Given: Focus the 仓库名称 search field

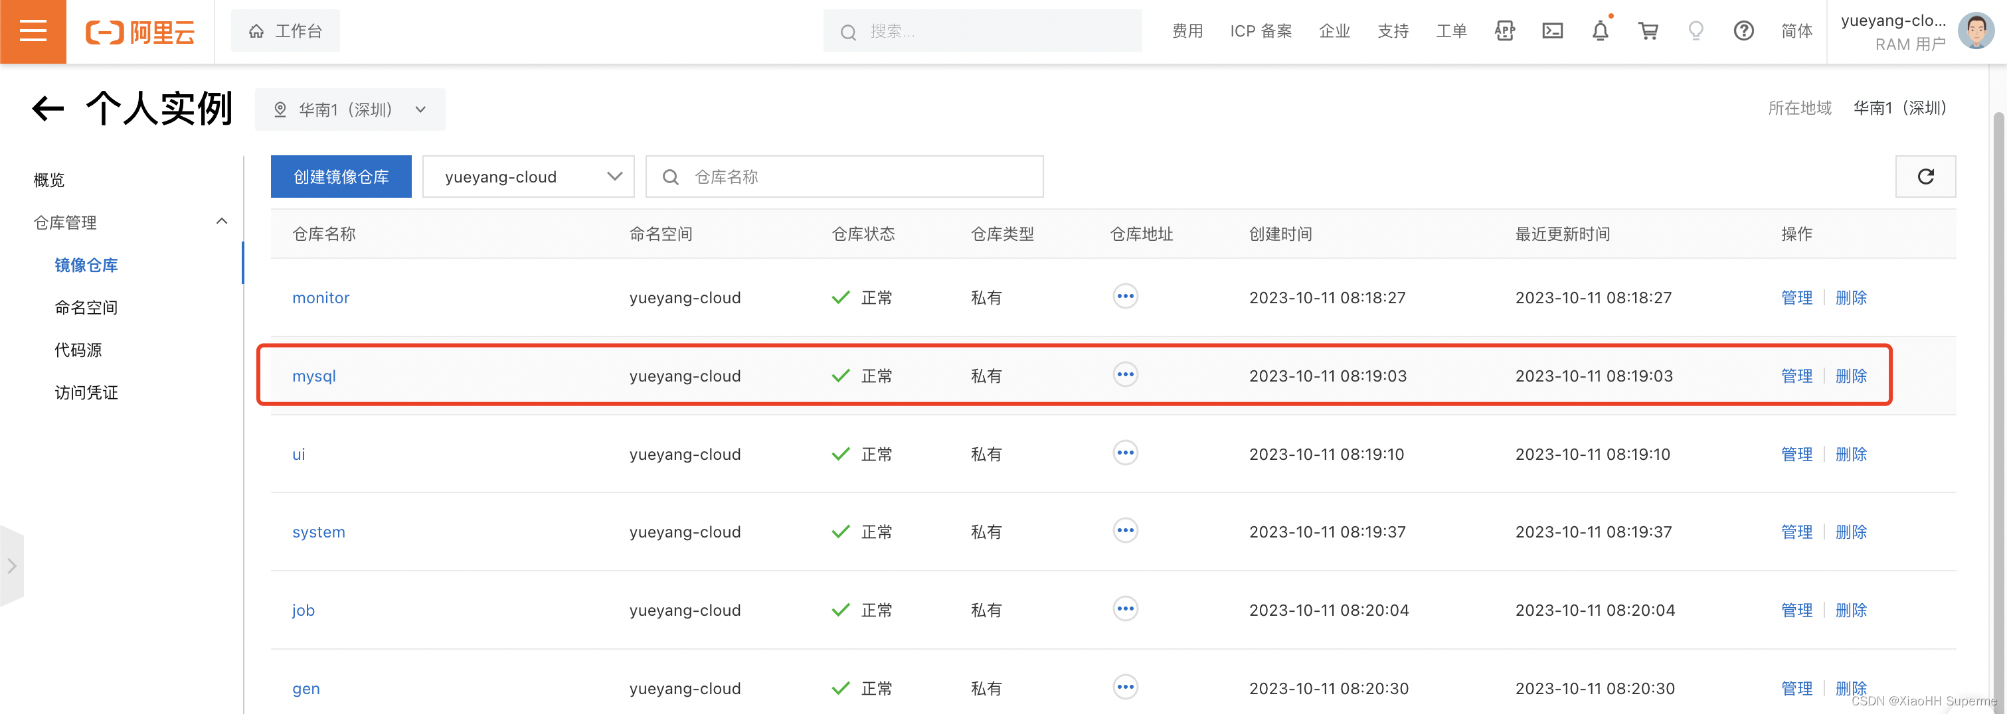Looking at the screenshot, I should click(845, 177).
